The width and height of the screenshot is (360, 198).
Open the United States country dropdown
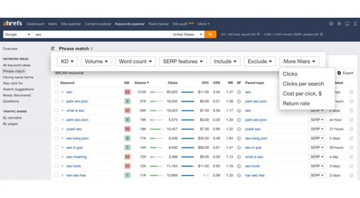pyautogui.click(x=187, y=34)
